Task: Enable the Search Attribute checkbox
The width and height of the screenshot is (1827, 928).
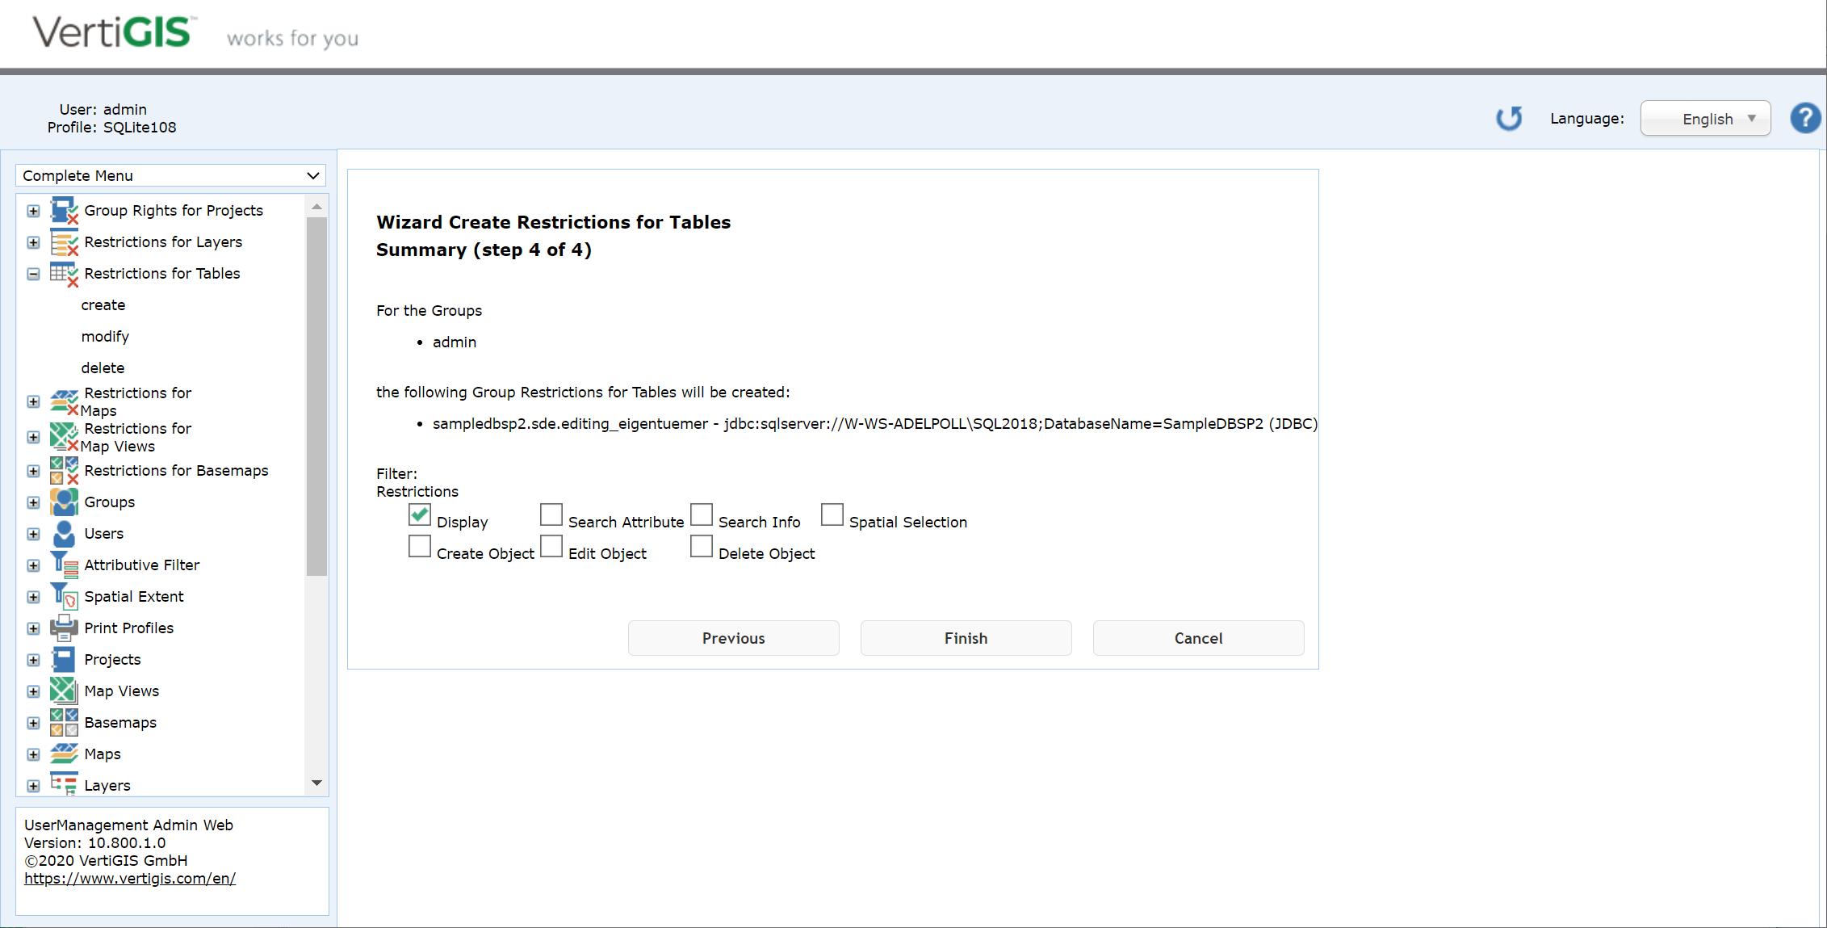Action: [x=551, y=514]
